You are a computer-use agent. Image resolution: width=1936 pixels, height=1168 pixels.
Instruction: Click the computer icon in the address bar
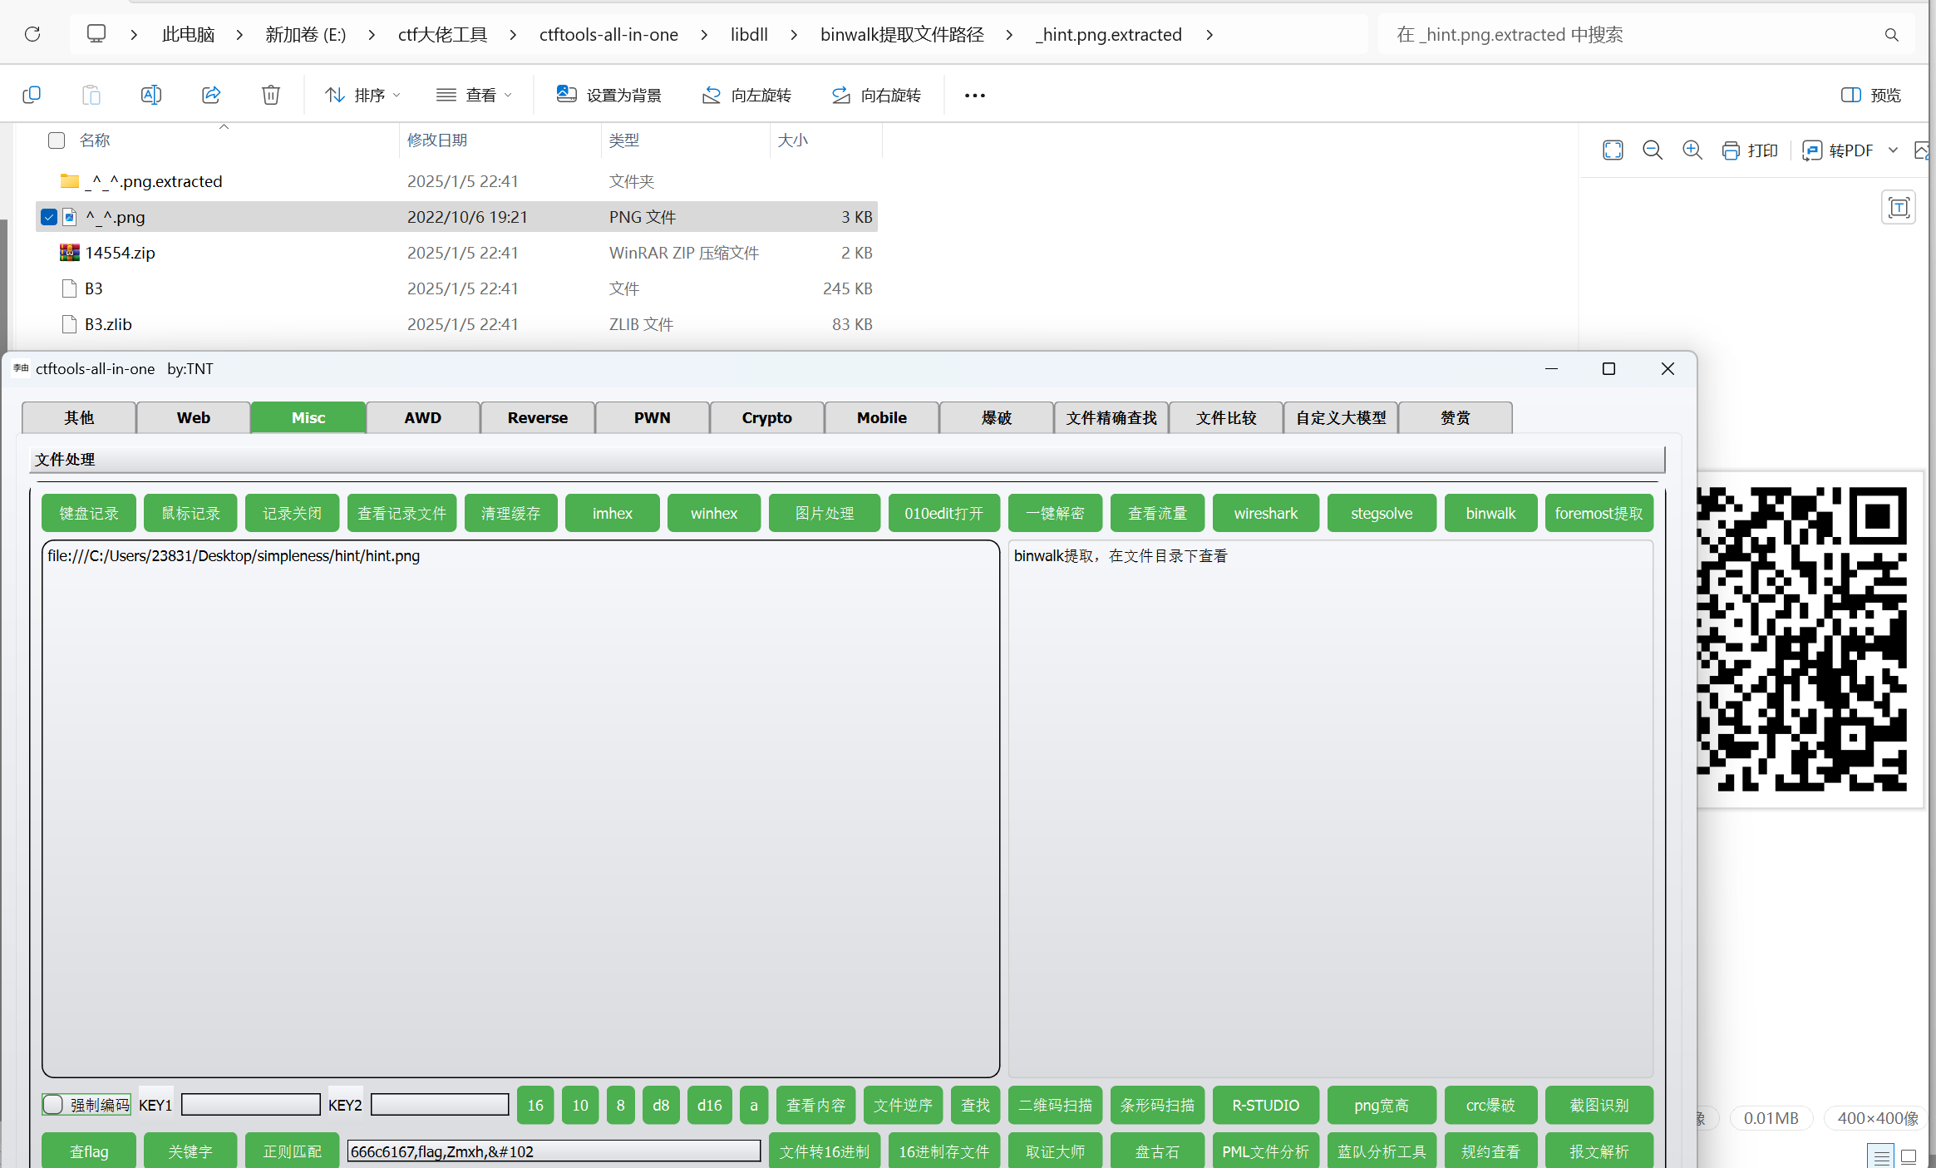pos(96,34)
